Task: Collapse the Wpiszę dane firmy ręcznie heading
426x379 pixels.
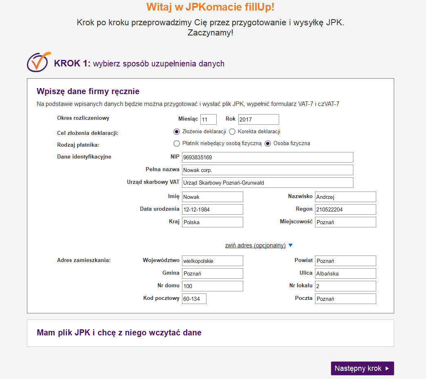Action: [88, 91]
